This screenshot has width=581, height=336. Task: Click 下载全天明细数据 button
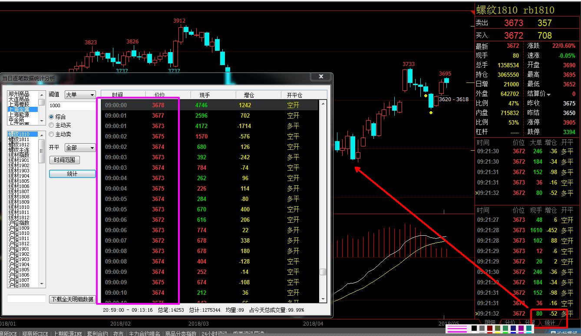pyautogui.click(x=72, y=299)
